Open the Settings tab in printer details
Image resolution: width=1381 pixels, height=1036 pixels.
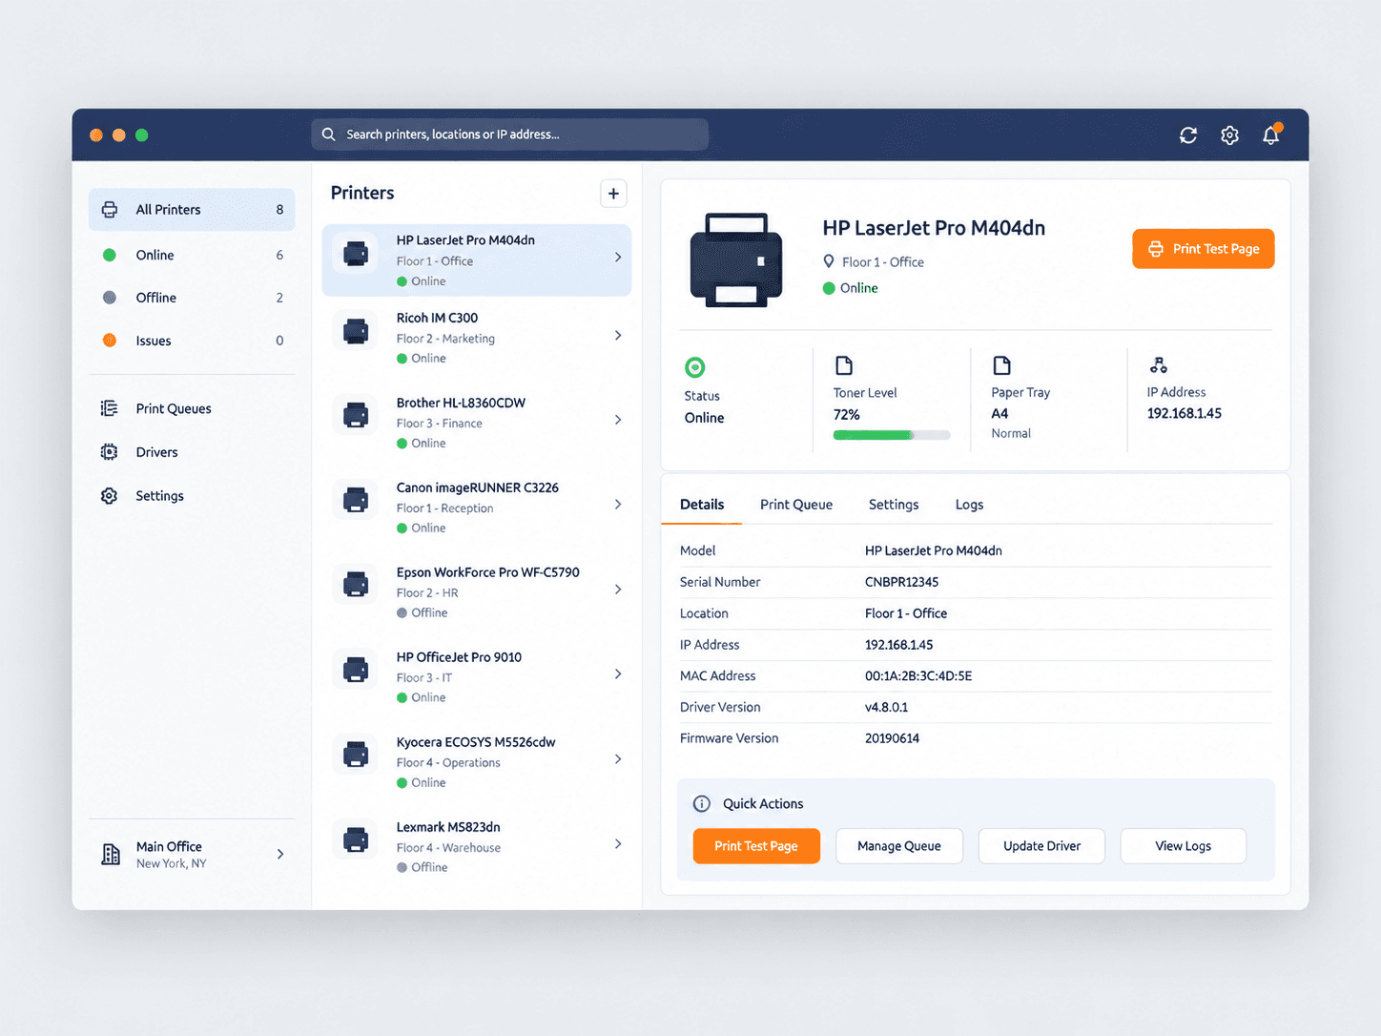tap(894, 505)
